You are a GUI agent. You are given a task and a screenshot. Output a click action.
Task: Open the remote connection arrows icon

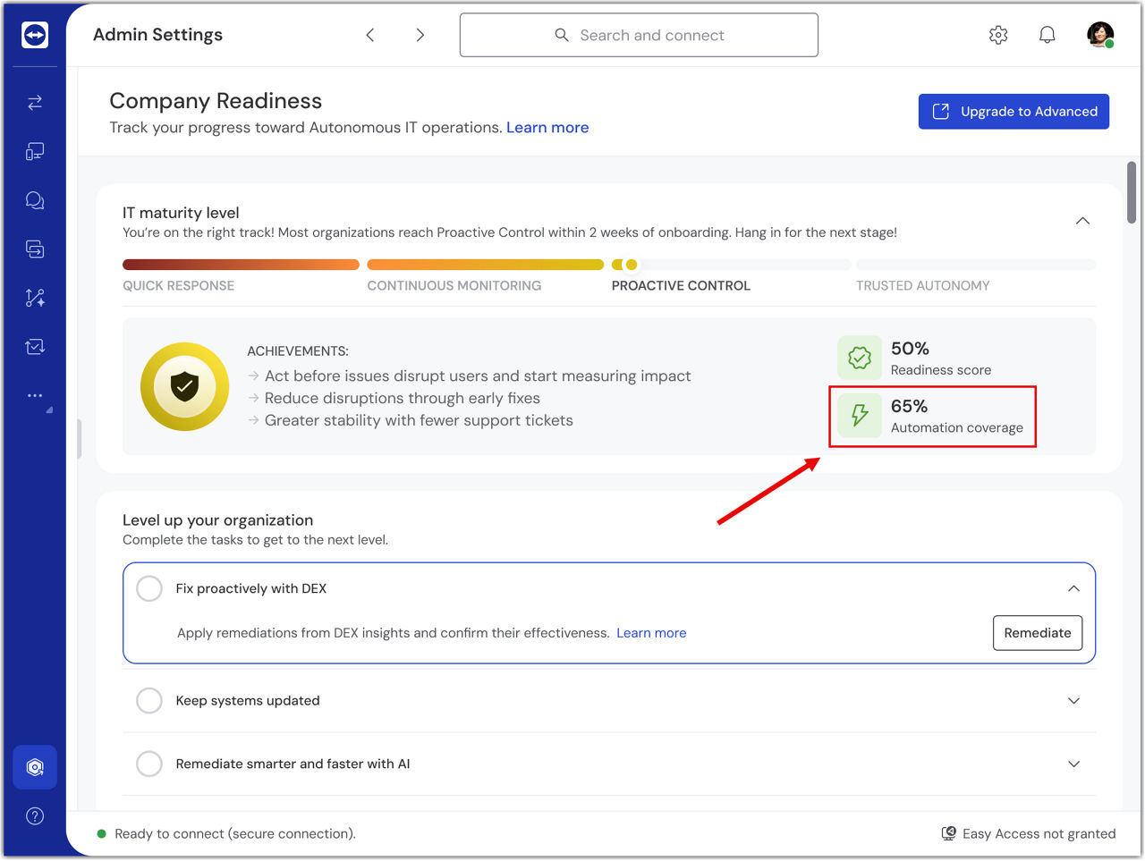click(35, 103)
